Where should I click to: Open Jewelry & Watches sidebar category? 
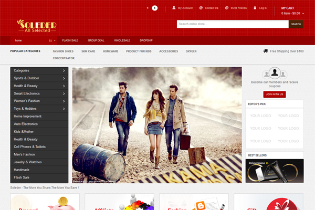[39, 162]
